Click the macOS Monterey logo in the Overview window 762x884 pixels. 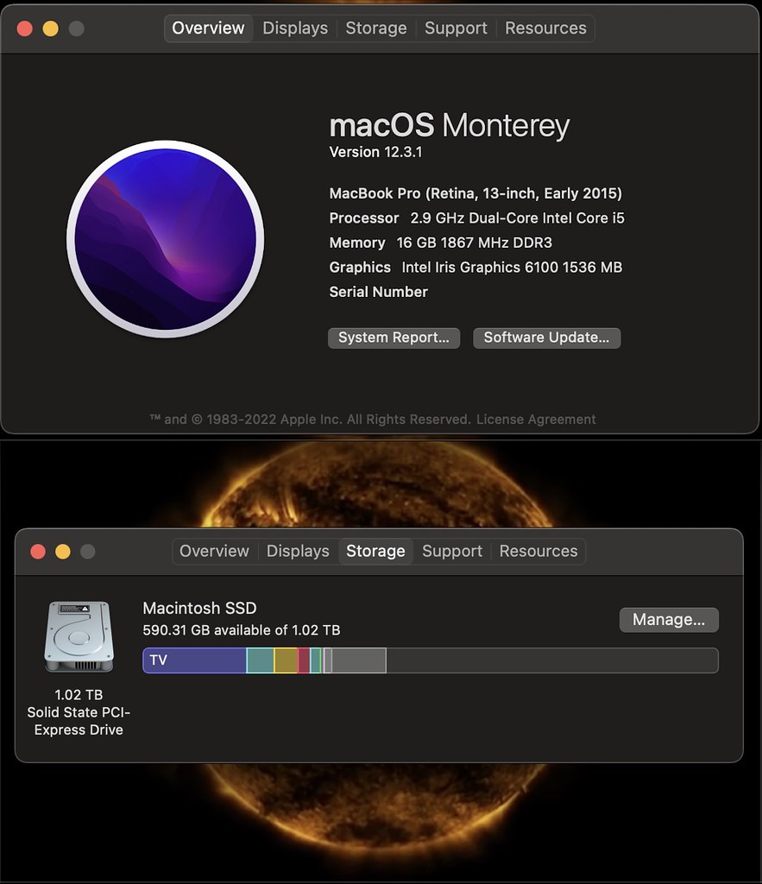click(x=165, y=239)
